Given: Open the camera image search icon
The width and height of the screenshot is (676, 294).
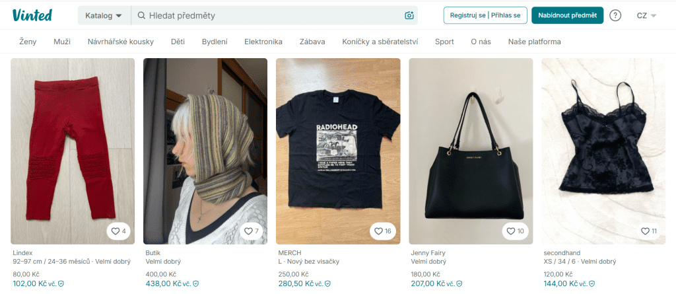Looking at the screenshot, I should 409,15.
